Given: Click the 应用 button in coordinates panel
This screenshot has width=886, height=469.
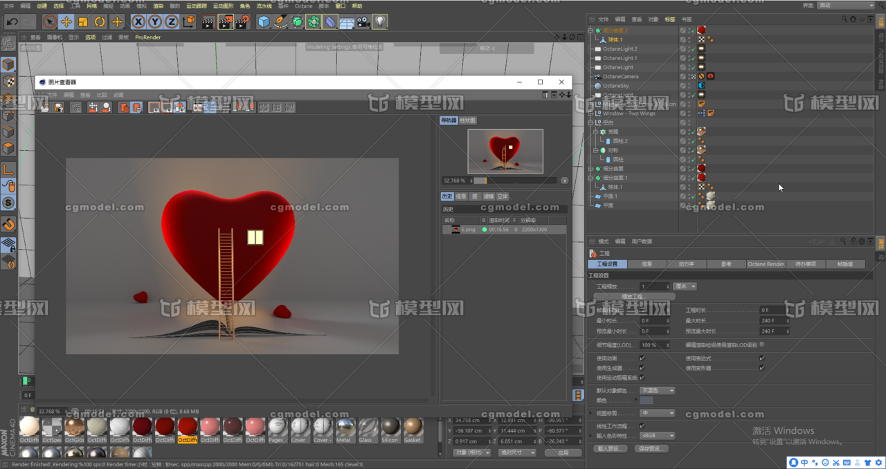Looking at the screenshot, I should pos(563,452).
